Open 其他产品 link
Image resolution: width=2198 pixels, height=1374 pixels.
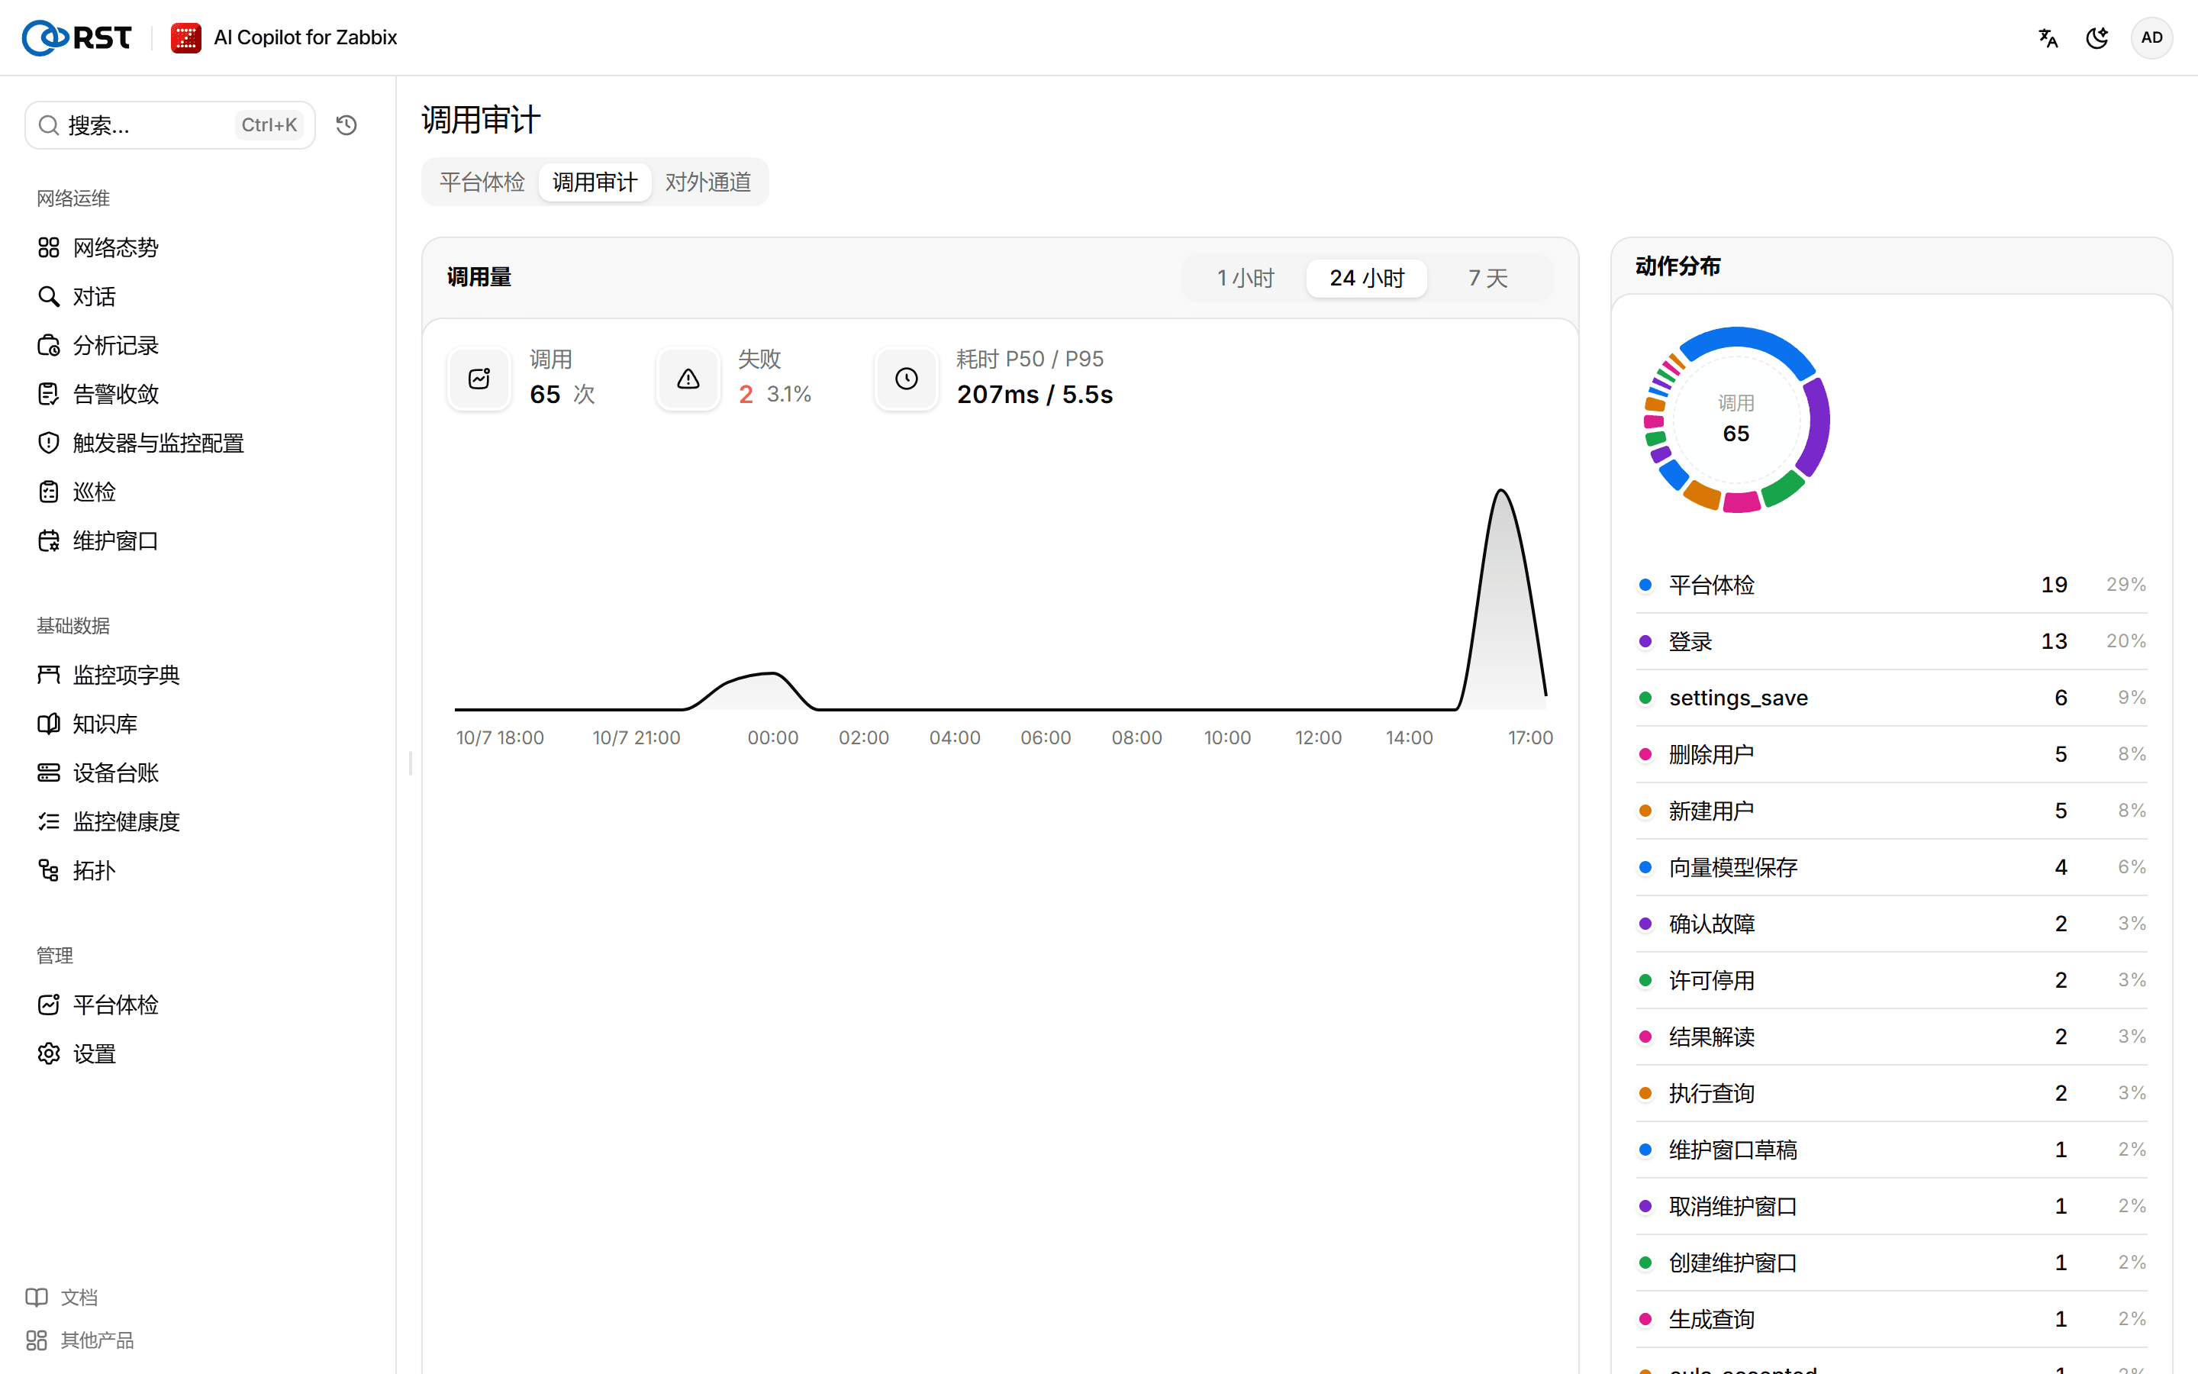[80, 1340]
